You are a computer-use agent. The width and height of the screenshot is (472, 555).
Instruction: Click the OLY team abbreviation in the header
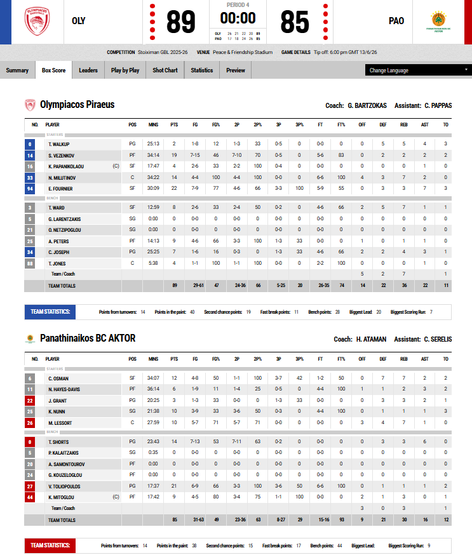pos(79,21)
